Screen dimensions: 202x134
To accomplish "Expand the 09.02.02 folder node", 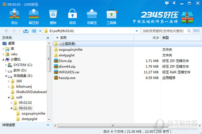I will point(11,103).
